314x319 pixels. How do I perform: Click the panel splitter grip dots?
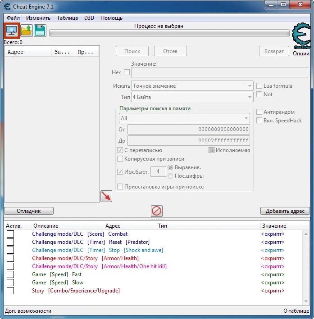tap(157, 219)
